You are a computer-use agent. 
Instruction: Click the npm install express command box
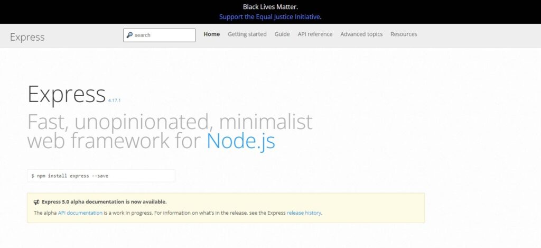tap(101, 176)
